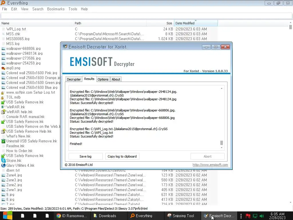Viewport: 293px width, 220px height.
Task: Click the Everything search input field
Action: point(146,16)
